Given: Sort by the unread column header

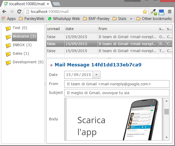Looking at the screenshot, I should (x=55, y=29).
